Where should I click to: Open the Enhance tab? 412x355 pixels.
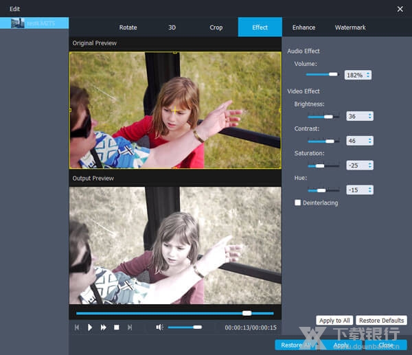coord(304,27)
